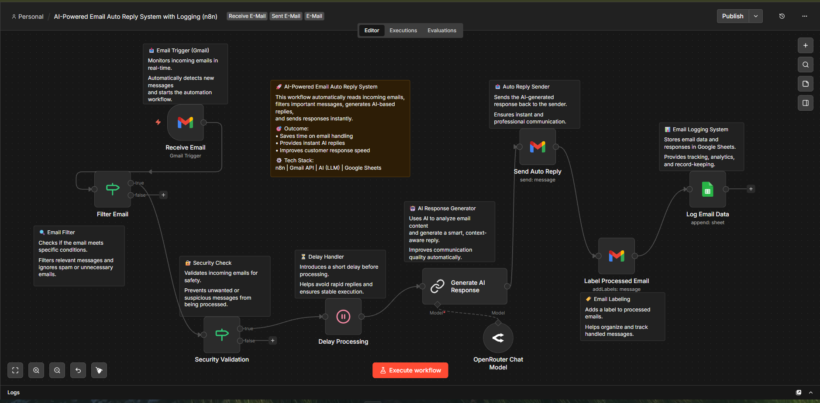Click the Logs panel label
This screenshot has height=403, width=820.
[14, 393]
